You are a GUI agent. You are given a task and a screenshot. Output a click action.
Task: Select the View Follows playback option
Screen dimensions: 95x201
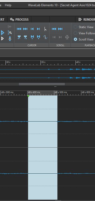click(84, 33)
